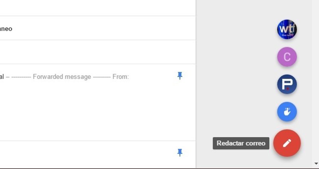The width and height of the screenshot is (319, 169).
Task: Open the wtf profile avatar shortcut
Action: [x=287, y=29]
